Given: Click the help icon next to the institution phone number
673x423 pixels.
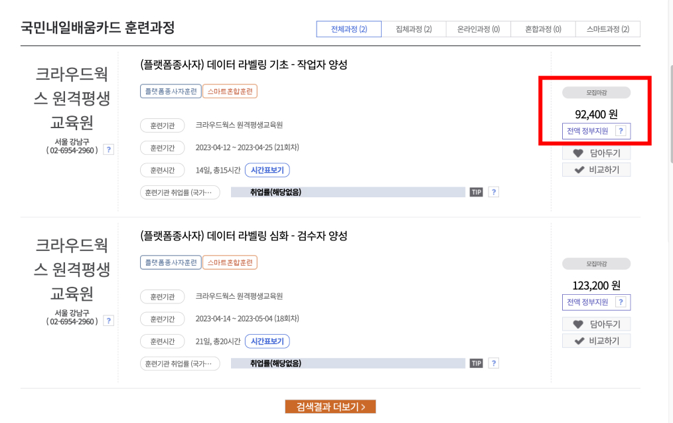Looking at the screenshot, I should tap(108, 149).
